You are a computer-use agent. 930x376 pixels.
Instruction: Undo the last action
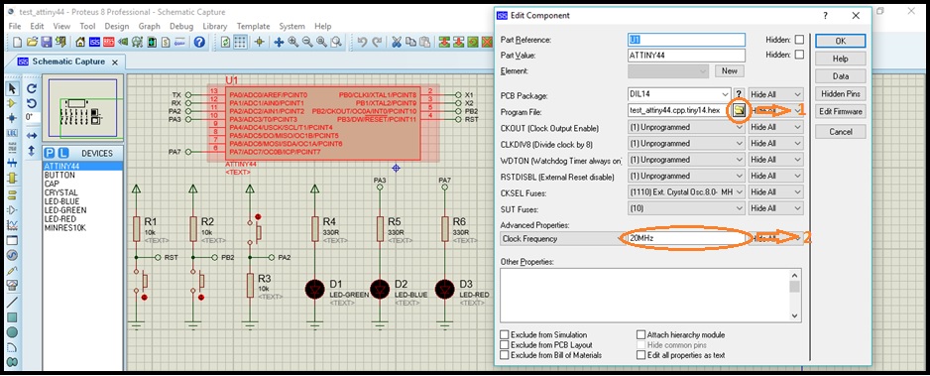click(362, 42)
